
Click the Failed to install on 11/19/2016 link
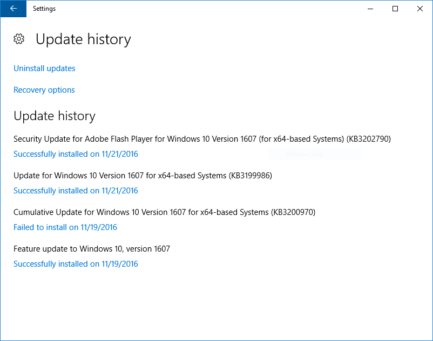65,227
